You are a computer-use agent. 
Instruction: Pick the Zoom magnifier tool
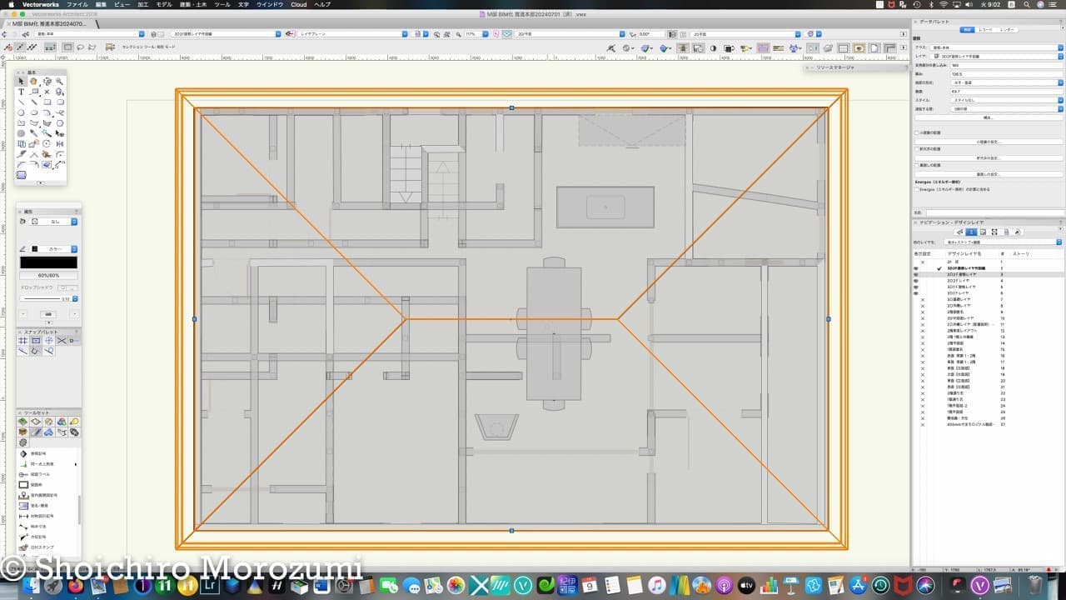(x=60, y=82)
